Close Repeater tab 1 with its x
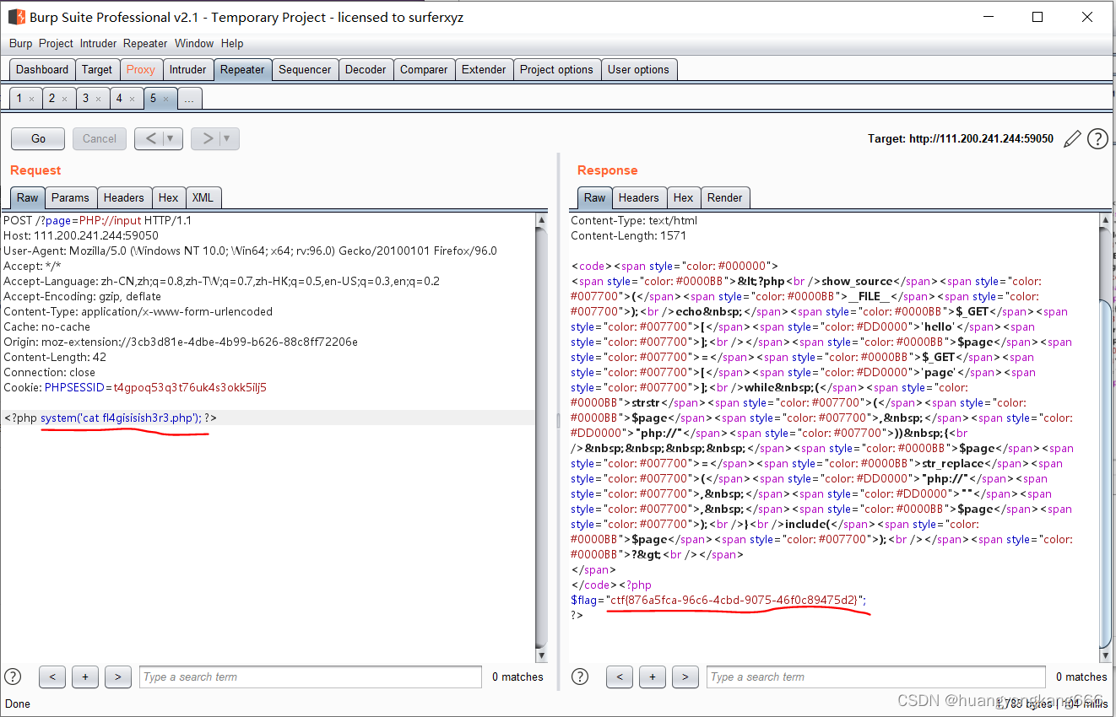The width and height of the screenshot is (1116, 717). [31, 100]
